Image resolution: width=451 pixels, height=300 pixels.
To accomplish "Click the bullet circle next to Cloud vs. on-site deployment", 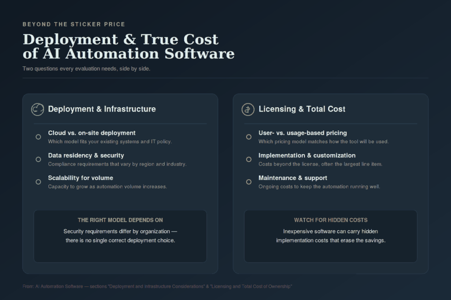I will coord(38,137).
